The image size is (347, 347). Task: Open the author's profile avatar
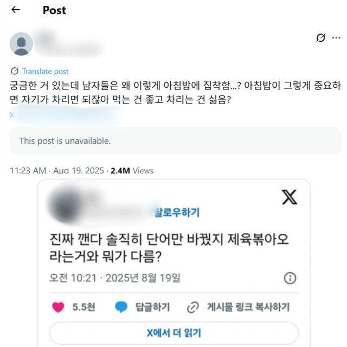(x=22, y=43)
